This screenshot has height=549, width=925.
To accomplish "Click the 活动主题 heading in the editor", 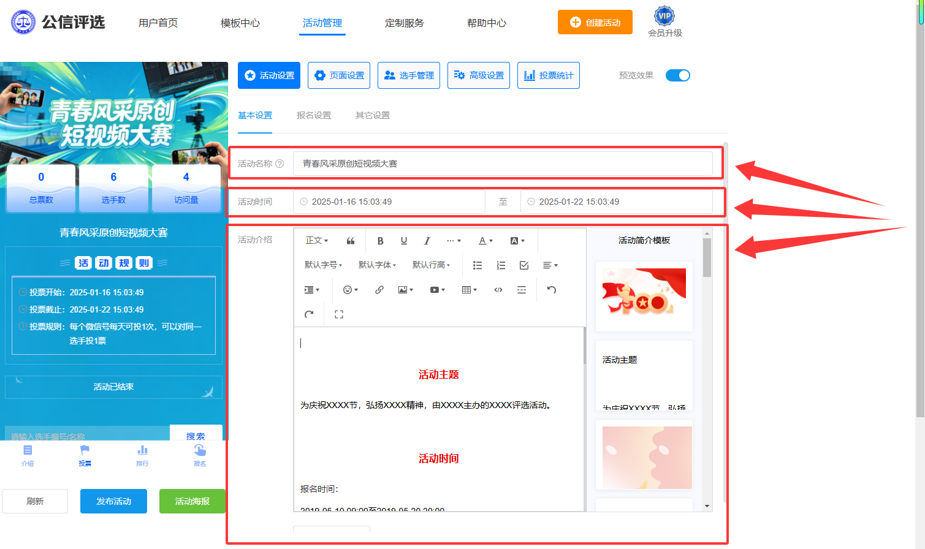I will coord(438,374).
